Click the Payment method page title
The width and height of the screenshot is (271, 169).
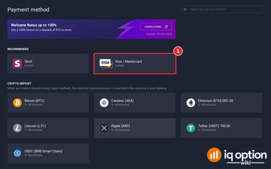click(28, 10)
